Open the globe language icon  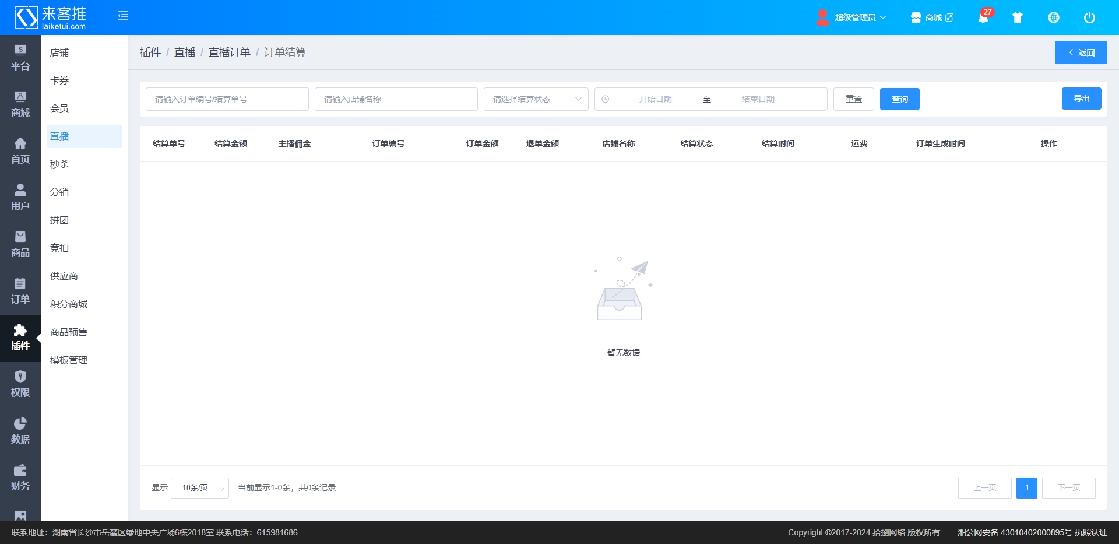coord(1054,17)
